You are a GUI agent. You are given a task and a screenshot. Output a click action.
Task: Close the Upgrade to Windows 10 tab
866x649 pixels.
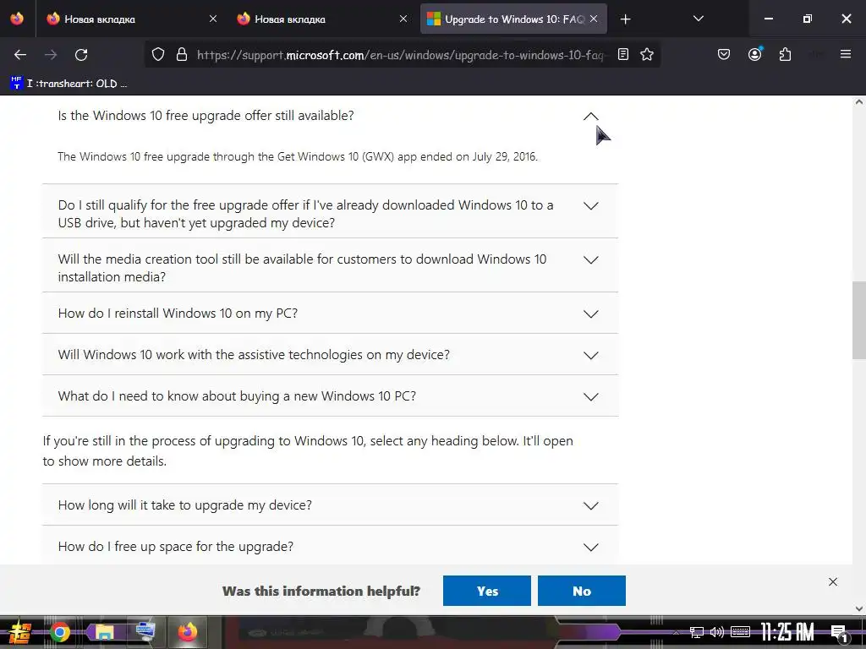point(594,19)
